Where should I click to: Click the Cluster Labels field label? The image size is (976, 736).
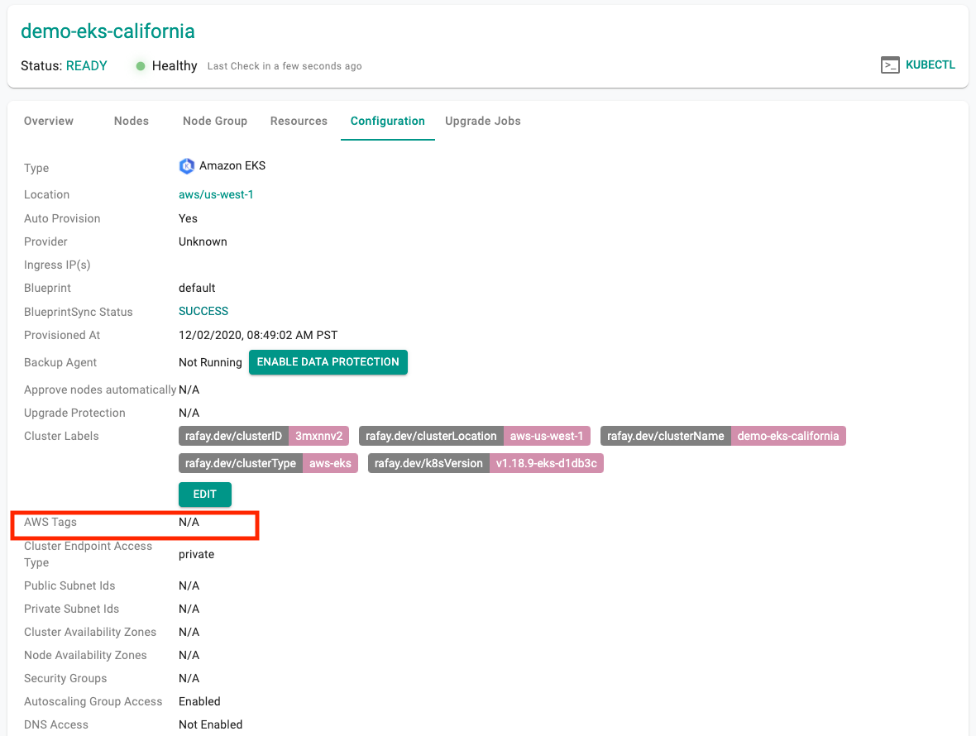[61, 436]
